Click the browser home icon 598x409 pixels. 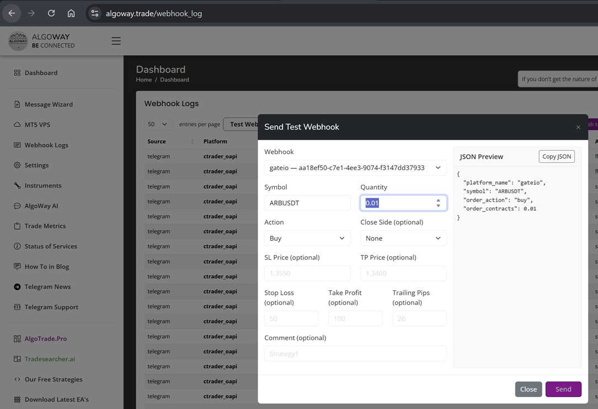click(x=71, y=13)
